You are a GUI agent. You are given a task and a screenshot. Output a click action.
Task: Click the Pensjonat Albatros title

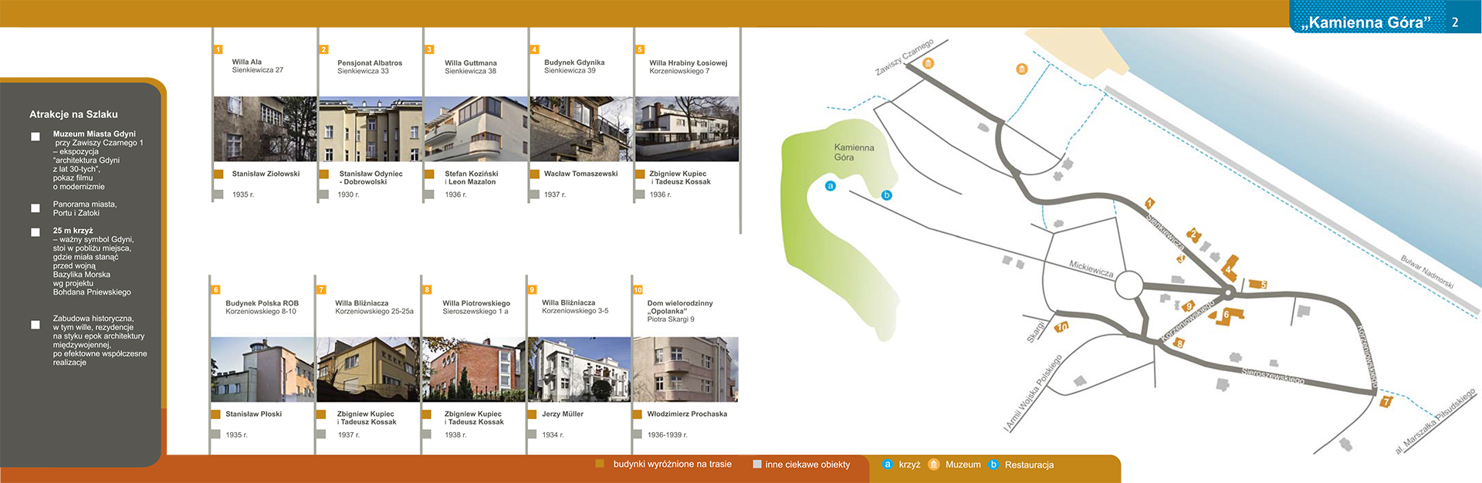pos(370,62)
